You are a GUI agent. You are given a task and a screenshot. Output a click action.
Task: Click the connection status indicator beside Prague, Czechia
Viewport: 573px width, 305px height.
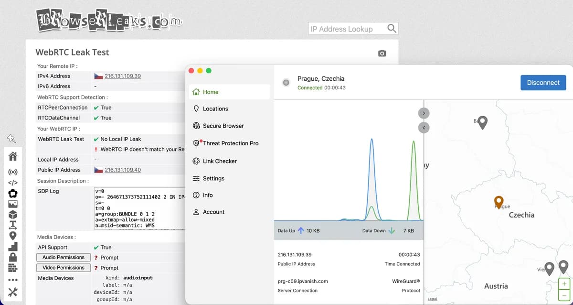286,82
